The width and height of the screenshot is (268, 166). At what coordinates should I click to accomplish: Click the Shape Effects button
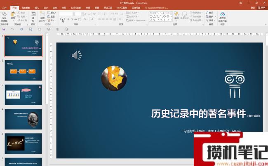196,20
